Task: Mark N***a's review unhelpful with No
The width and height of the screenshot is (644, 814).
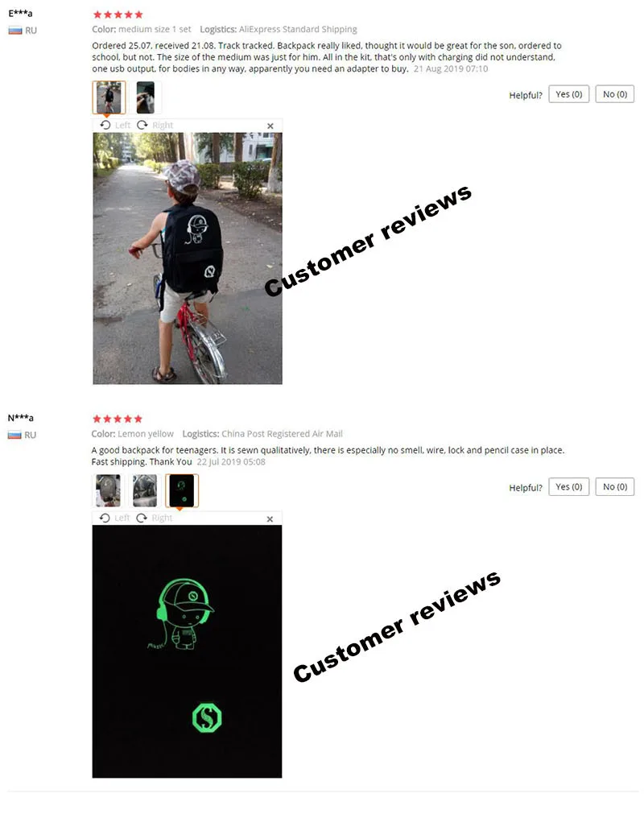Action: click(615, 487)
